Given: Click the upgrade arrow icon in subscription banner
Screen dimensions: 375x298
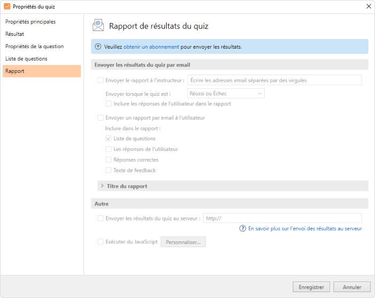Looking at the screenshot, I should point(98,47).
